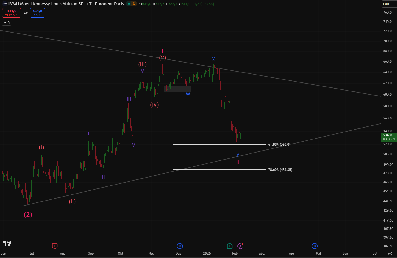Select the 61,80% Fibonacci level line
The height and width of the screenshot is (258, 397).
[219, 144]
